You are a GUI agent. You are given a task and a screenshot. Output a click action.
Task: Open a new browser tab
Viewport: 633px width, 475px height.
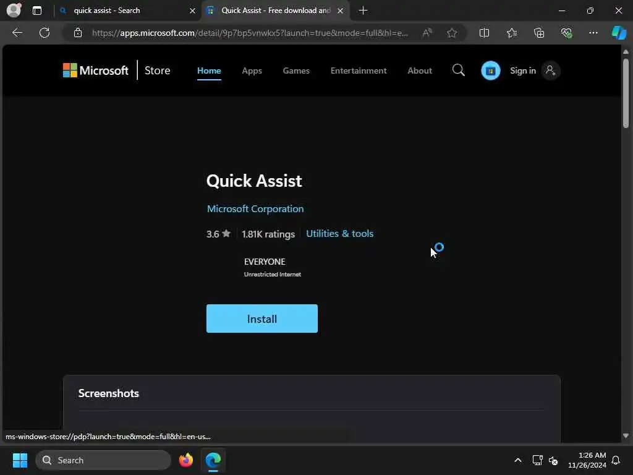(363, 11)
